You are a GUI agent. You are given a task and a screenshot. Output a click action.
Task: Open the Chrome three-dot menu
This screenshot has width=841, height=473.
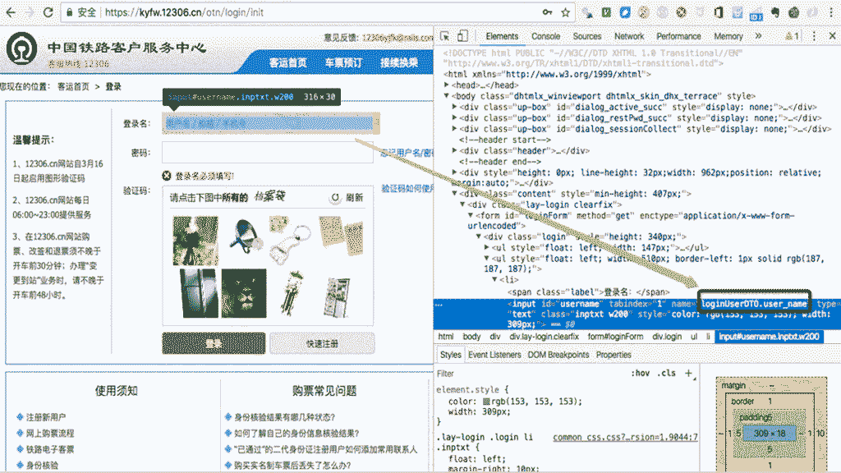(830, 12)
